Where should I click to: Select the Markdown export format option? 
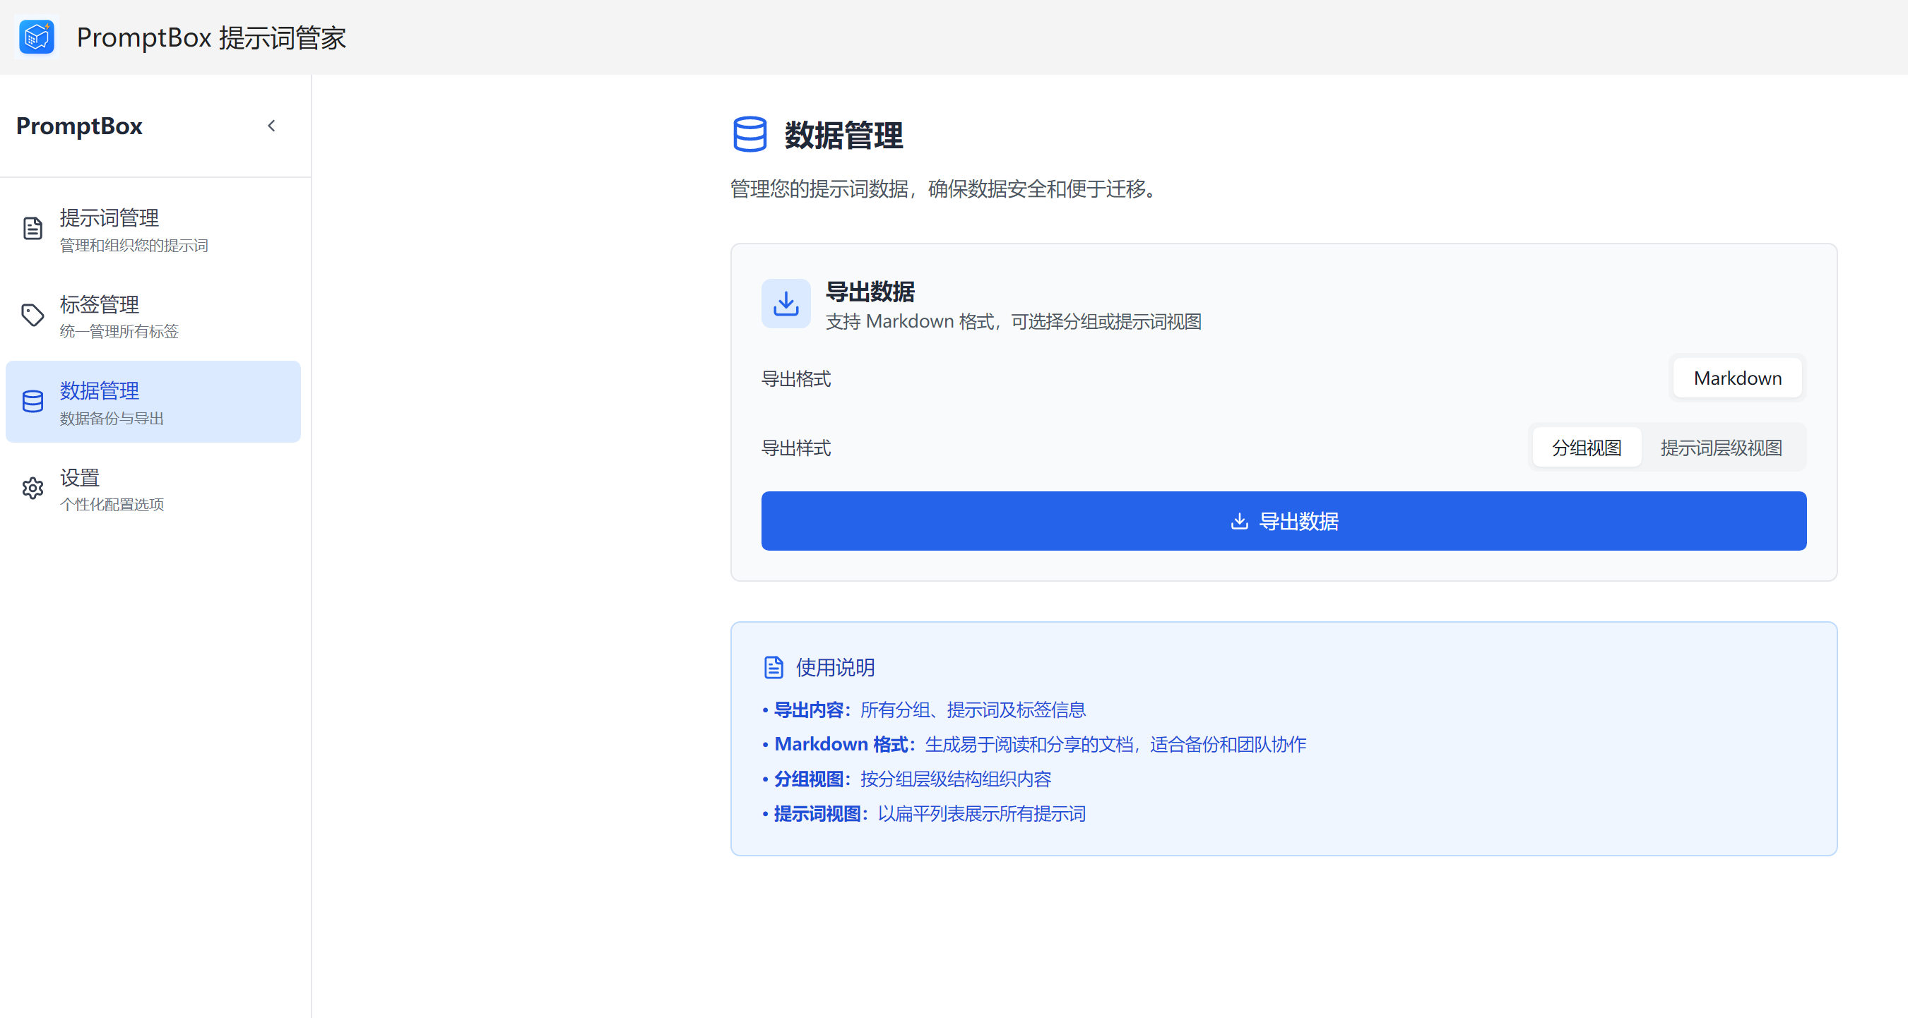[1737, 378]
